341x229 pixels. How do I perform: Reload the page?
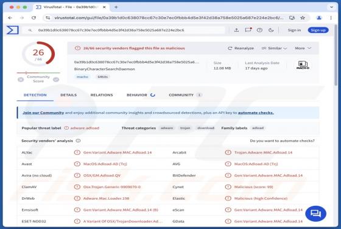33,18
